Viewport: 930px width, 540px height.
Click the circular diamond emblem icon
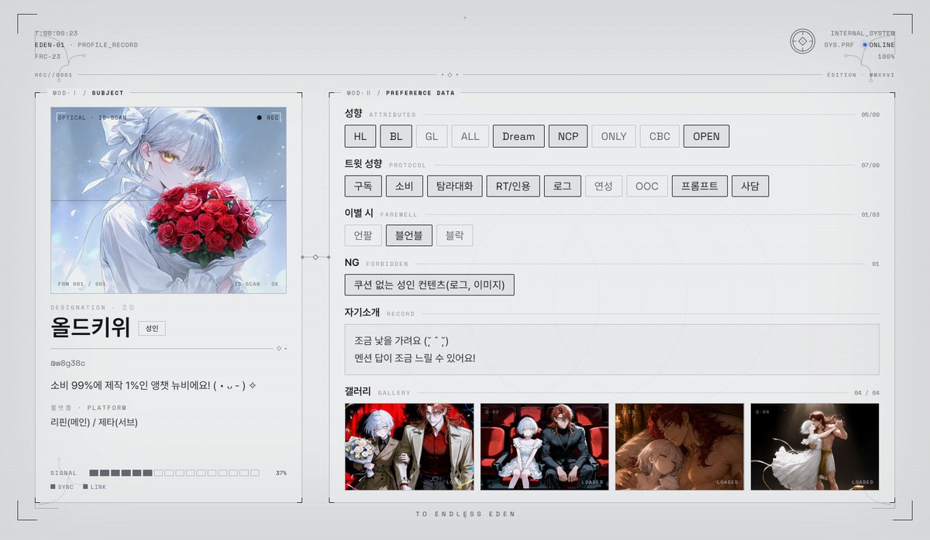(x=802, y=41)
